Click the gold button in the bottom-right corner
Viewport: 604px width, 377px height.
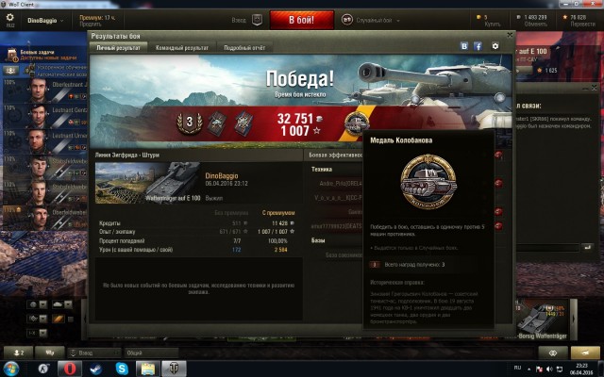(x=585, y=352)
